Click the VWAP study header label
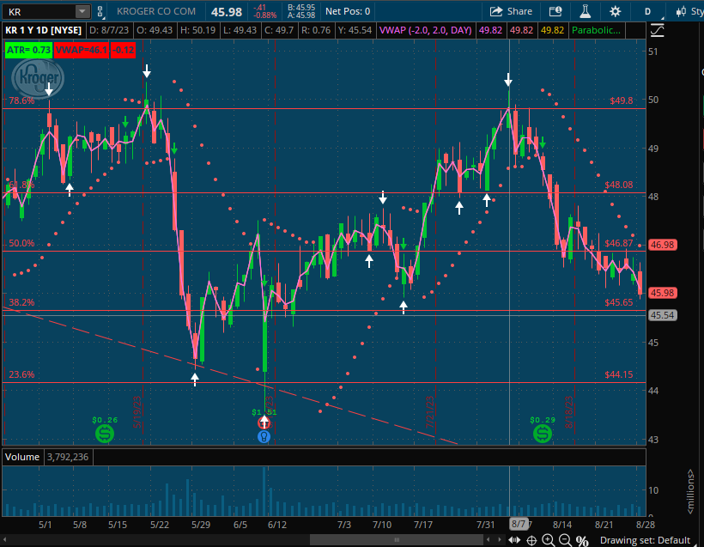This screenshot has width=704, height=547. pos(425,30)
